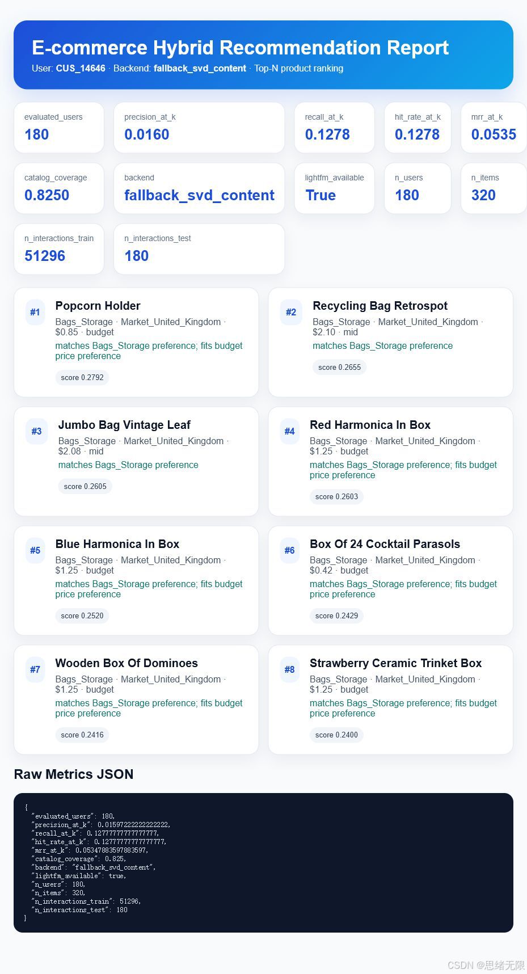Viewport: 527px width, 974px height.
Task: Click the score 0.2792 pill
Action: [82, 377]
